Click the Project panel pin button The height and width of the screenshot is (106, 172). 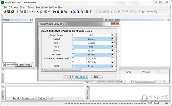30,20
